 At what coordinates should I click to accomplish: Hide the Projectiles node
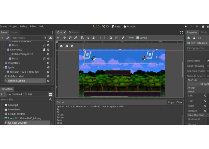coord(48,63)
